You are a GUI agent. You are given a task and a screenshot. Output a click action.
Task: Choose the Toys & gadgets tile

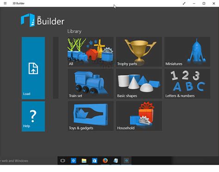click(x=91, y=116)
